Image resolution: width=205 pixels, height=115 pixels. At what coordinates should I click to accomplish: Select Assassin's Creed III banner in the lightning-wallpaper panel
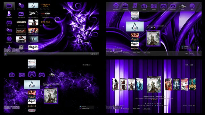(32, 85)
